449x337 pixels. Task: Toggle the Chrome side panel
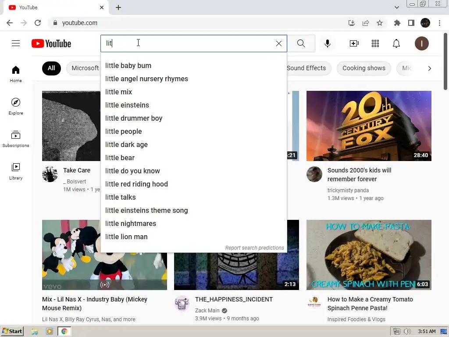pyautogui.click(x=411, y=23)
